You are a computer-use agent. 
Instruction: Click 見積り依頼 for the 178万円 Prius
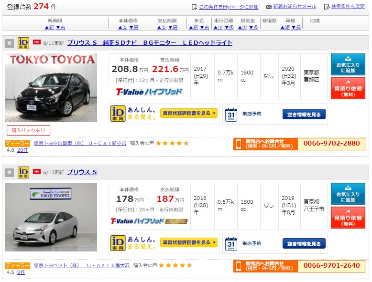click(348, 218)
